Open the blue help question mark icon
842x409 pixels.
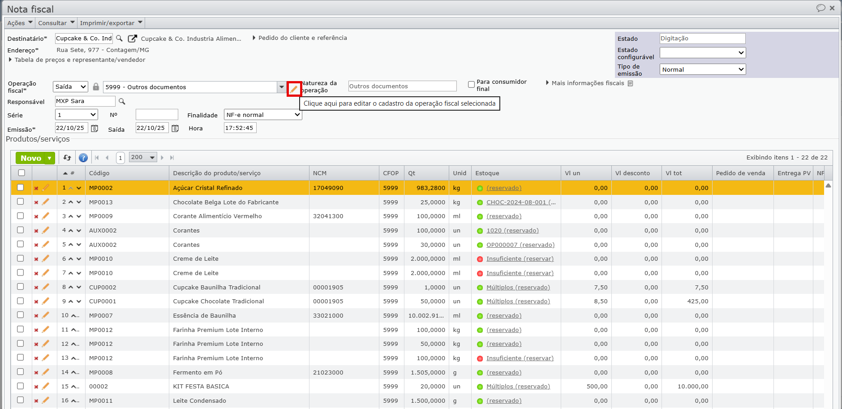tap(83, 158)
